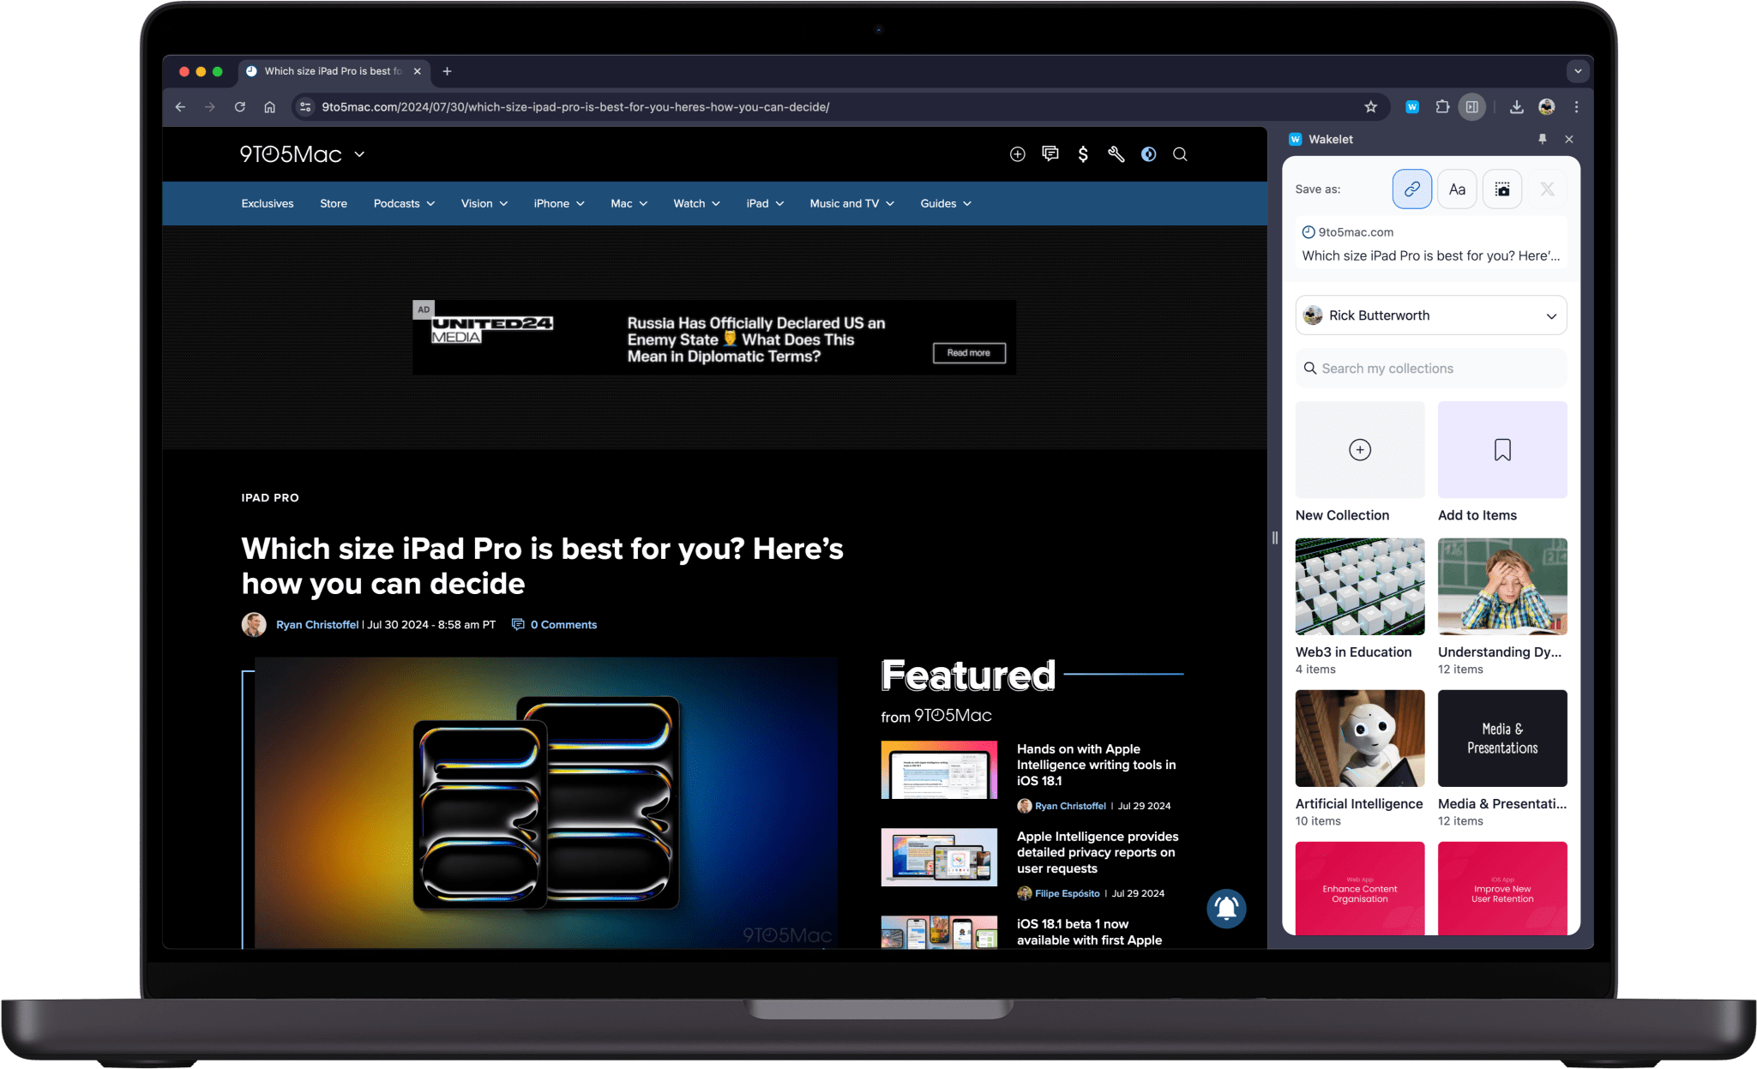Open site search magnifier icon
The width and height of the screenshot is (1757, 1069).
1181,154
